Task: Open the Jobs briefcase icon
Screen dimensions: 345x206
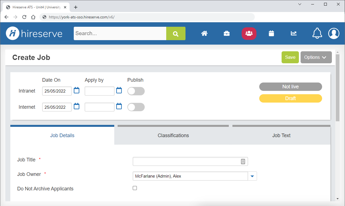Action: (227, 33)
